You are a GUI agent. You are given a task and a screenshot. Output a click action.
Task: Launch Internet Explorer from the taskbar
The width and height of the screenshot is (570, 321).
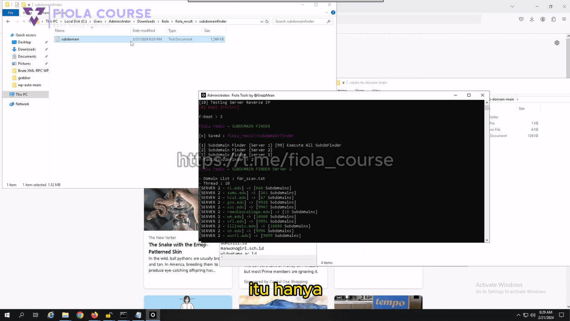(51, 315)
